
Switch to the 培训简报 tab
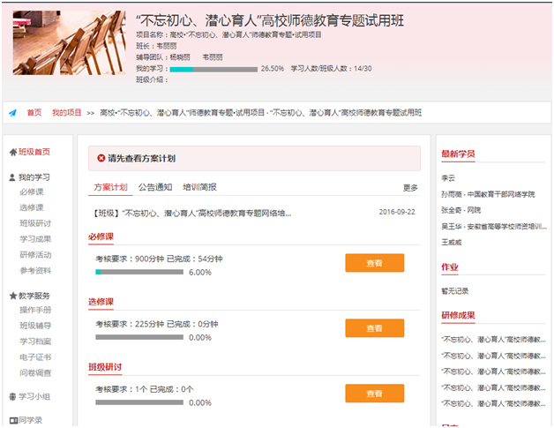point(199,187)
